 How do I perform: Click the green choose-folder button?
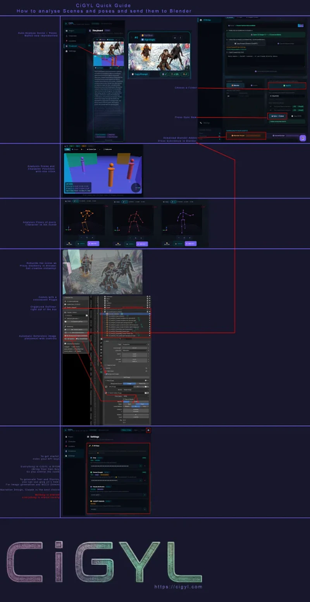[x=287, y=86]
